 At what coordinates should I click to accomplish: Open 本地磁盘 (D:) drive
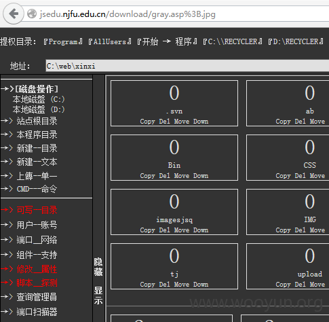tap(39, 109)
